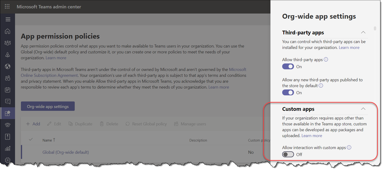Open the Analytics chart icon in sidebar
The height and width of the screenshot is (171, 383).
click(8, 148)
